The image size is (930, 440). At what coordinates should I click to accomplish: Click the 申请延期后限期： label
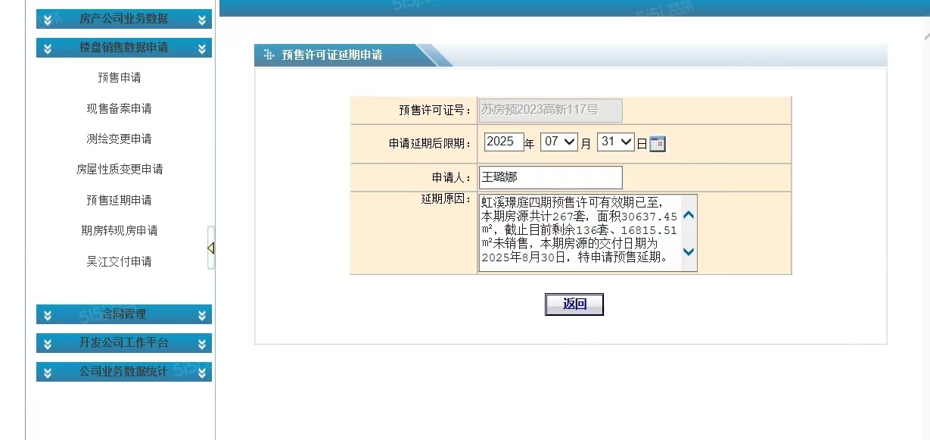pos(430,143)
